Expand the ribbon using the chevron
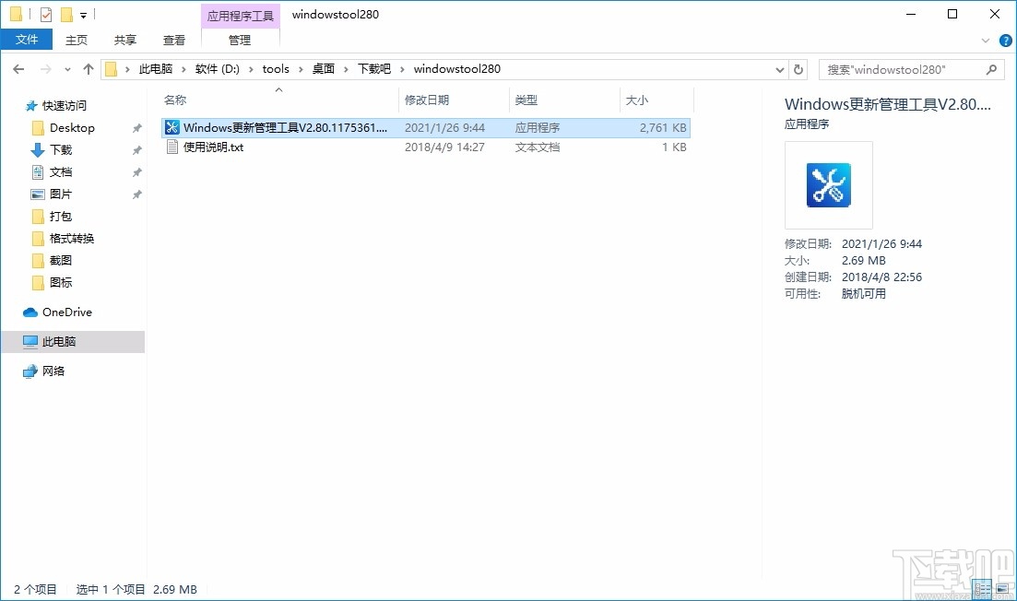 tap(986, 41)
